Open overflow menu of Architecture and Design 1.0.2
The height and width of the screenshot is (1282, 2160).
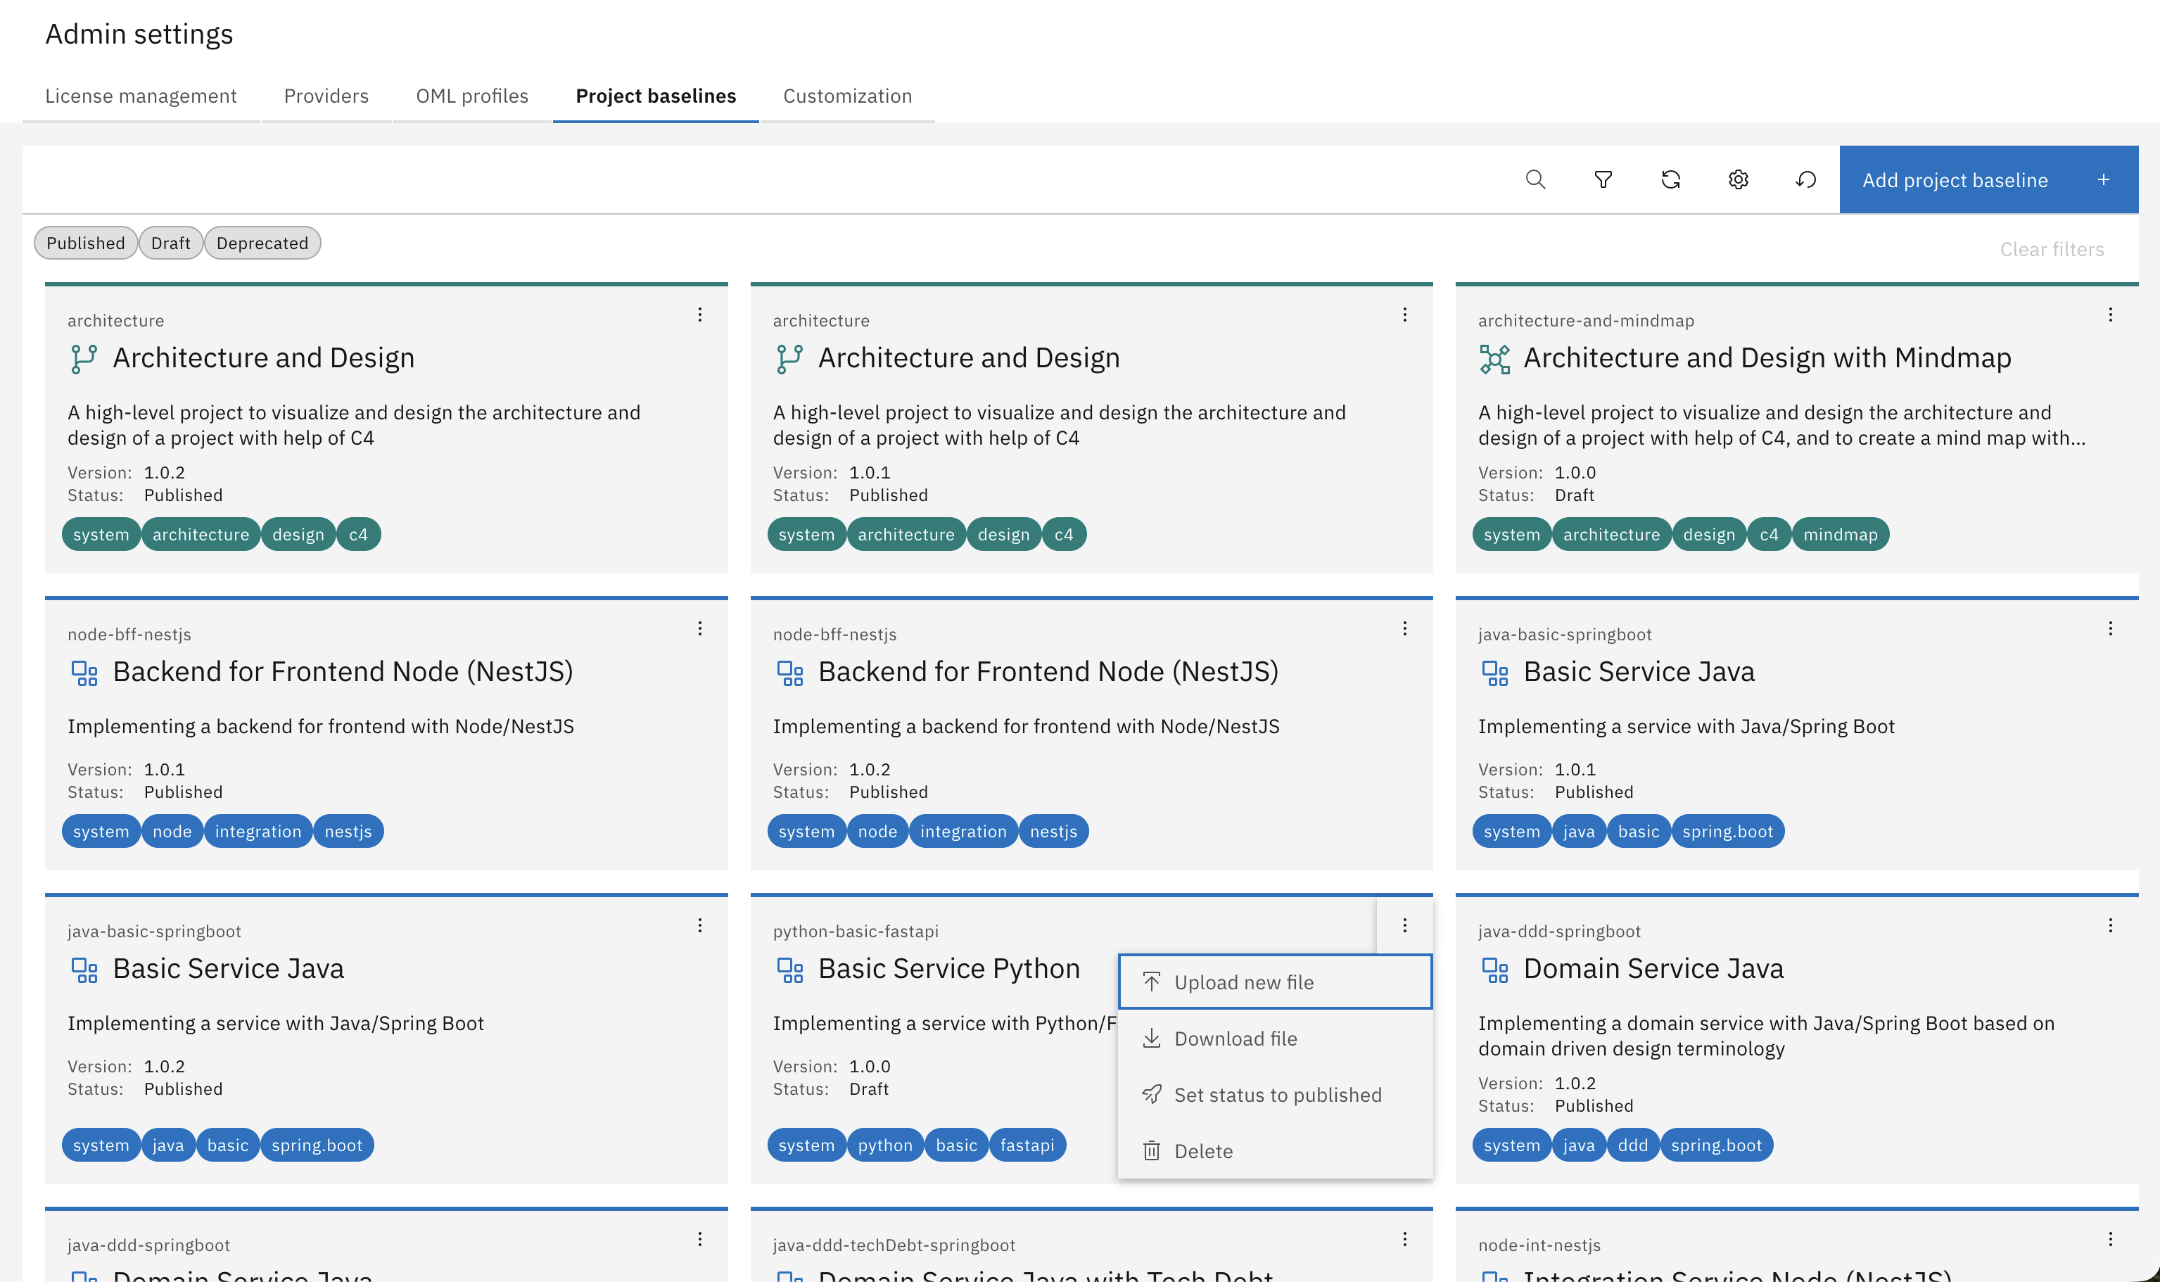tap(699, 315)
